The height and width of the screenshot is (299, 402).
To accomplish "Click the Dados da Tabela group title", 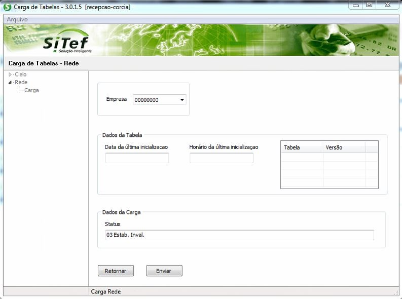I will (x=122, y=135).
